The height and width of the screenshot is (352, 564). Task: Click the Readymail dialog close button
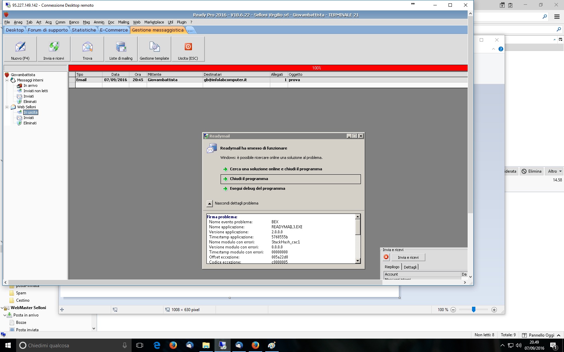coord(361,136)
